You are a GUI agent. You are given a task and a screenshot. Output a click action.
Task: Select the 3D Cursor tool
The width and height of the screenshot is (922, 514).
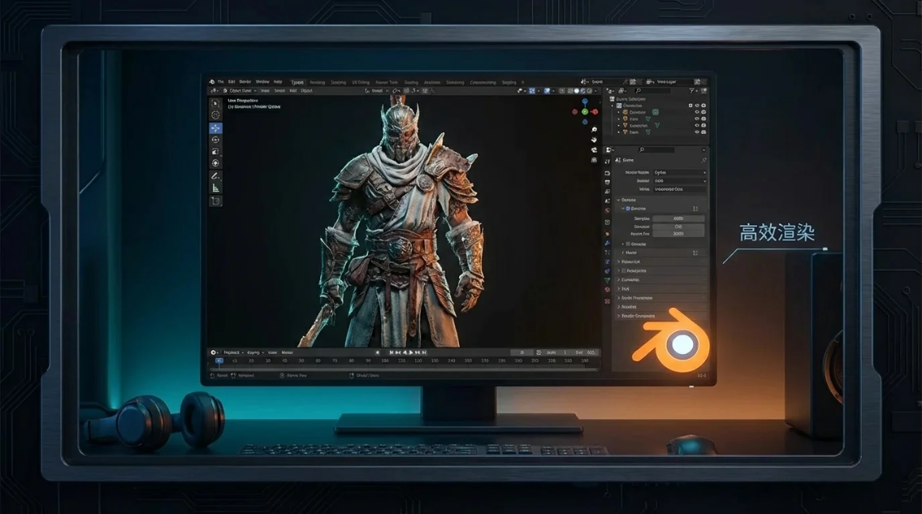[216, 115]
